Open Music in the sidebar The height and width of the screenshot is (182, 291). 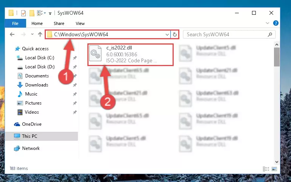tap(31, 94)
